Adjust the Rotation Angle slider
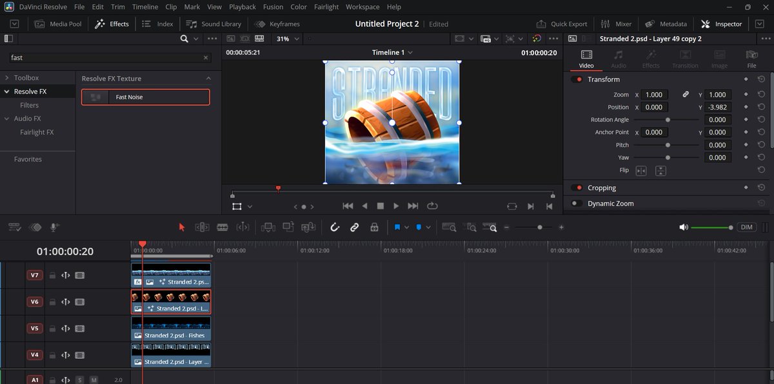 (666, 120)
